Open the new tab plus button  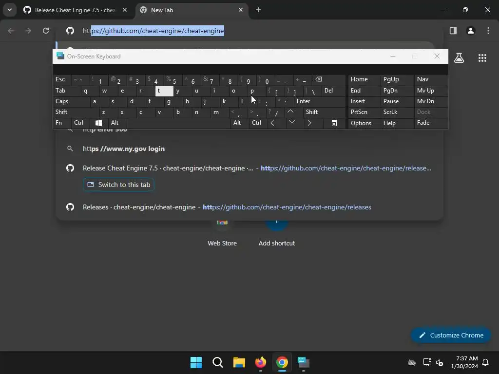[x=258, y=10]
